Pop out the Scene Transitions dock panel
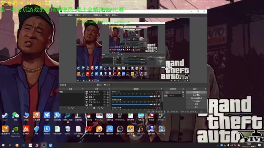This screenshot has height=148, width=264. coord(183,89)
